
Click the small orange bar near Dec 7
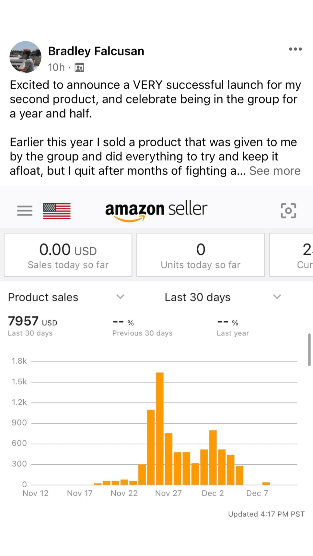pyautogui.click(x=266, y=484)
